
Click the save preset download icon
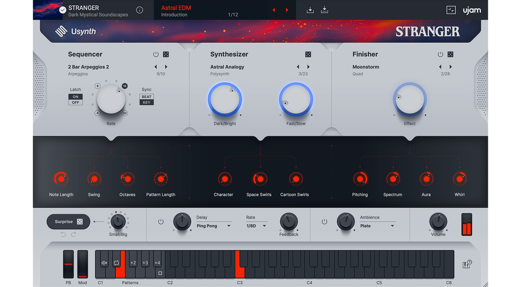point(310,10)
